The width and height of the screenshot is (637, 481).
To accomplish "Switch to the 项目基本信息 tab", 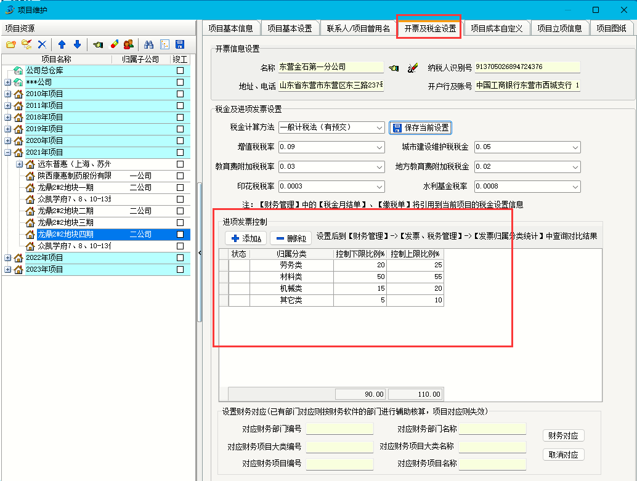I will tap(230, 28).
